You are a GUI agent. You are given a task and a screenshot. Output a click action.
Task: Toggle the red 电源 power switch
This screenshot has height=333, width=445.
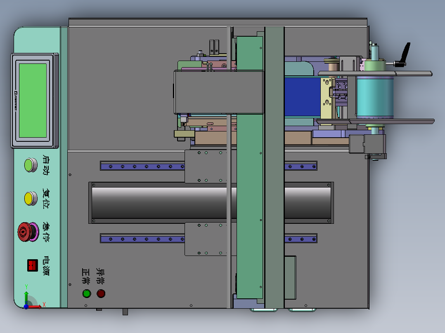tap(33, 265)
